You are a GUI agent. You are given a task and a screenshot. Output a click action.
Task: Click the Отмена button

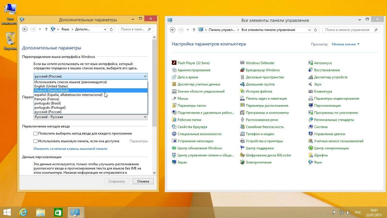point(143,181)
